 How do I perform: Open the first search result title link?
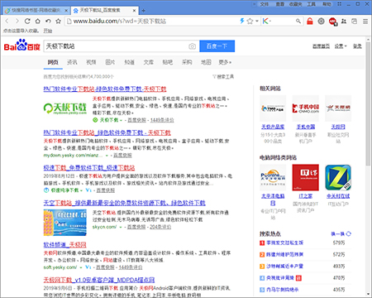pos(105,89)
